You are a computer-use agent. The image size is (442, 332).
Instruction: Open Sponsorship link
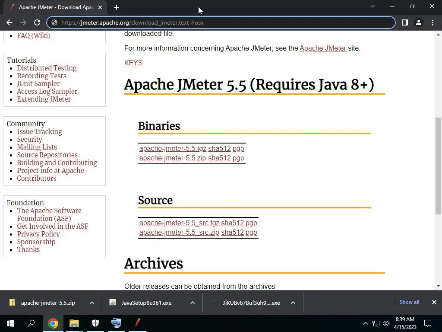(36, 242)
